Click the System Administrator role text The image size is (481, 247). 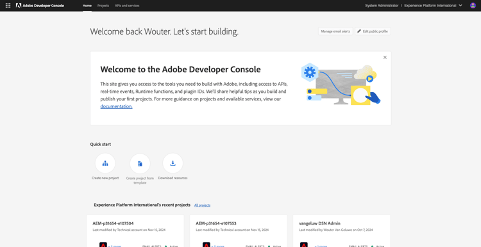tap(382, 6)
